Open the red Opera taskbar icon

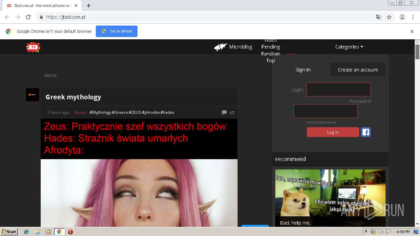pyautogui.click(x=70, y=232)
